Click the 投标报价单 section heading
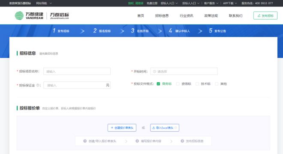The height and width of the screenshot is (154, 283). click(30, 108)
